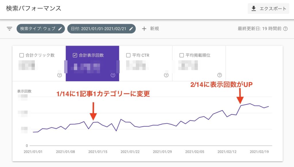Open help icon in 合計クリック数 card

(x=59, y=75)
